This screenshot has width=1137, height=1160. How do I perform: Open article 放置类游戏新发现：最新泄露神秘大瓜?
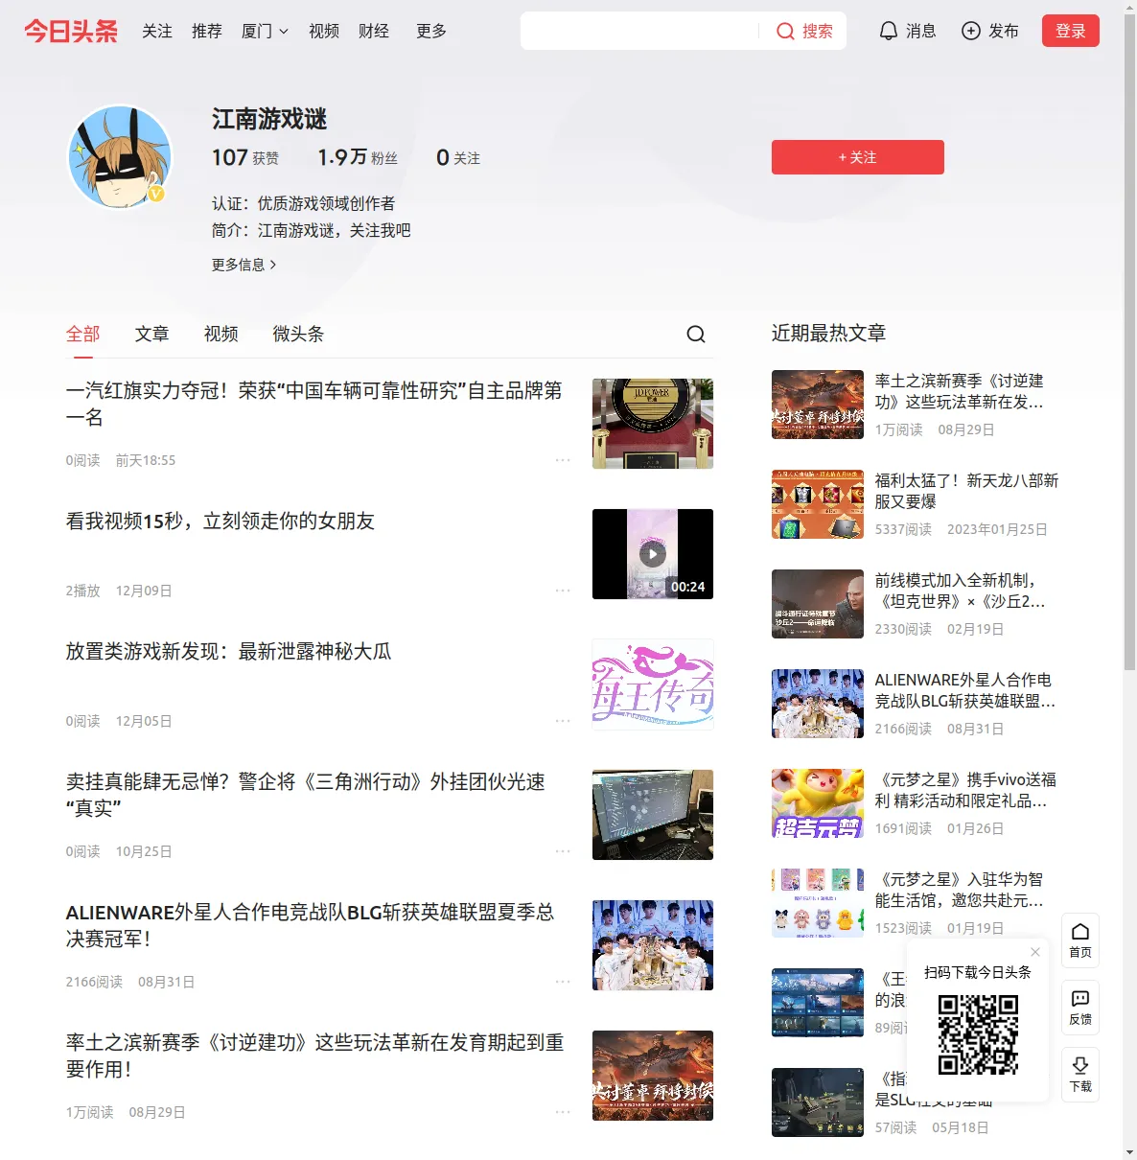tap(228, 651)
